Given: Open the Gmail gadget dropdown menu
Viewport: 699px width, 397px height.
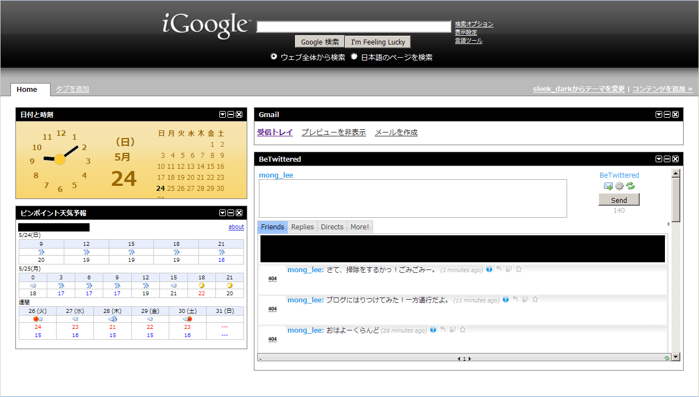Looking at the screenshot, I should pyautogui.click(x=659, y=114).
